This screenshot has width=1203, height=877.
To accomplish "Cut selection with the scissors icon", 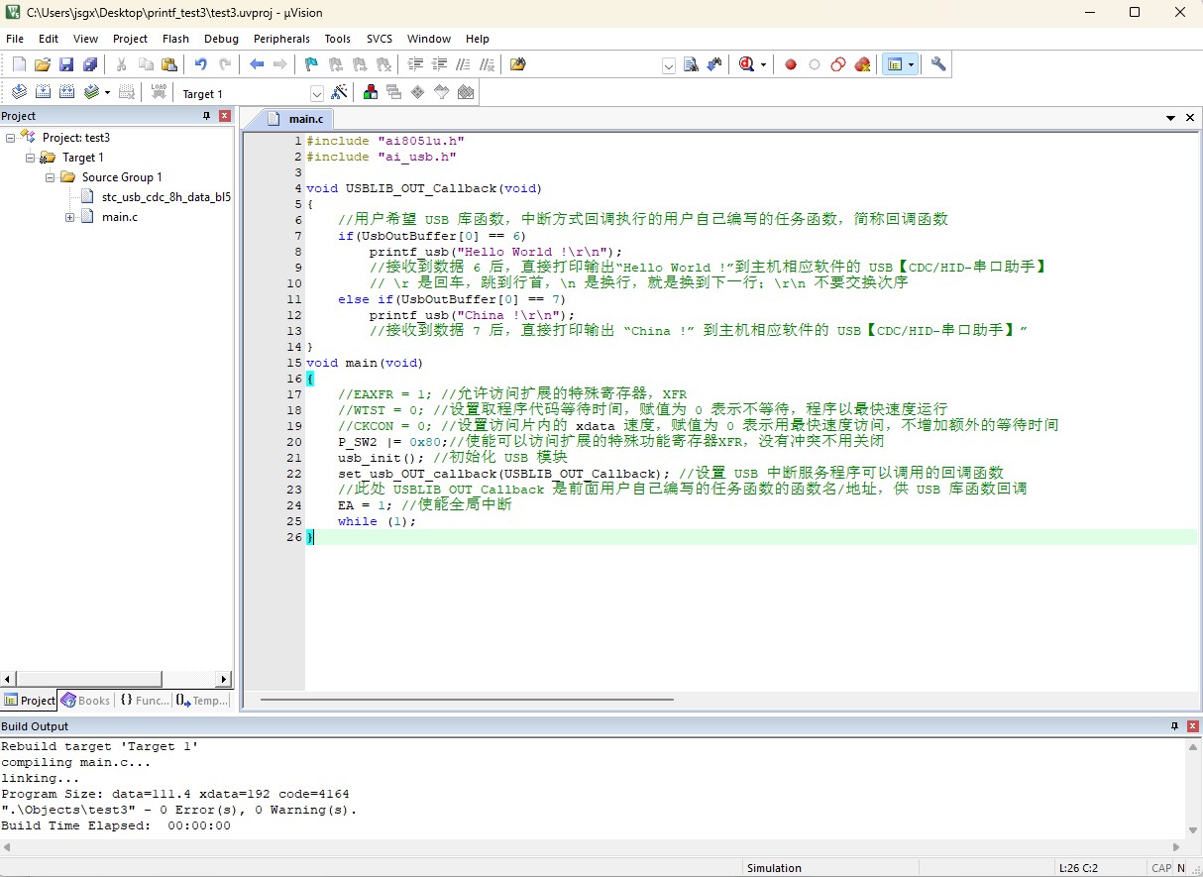I will pyautogui.click(x=122, y=64).
